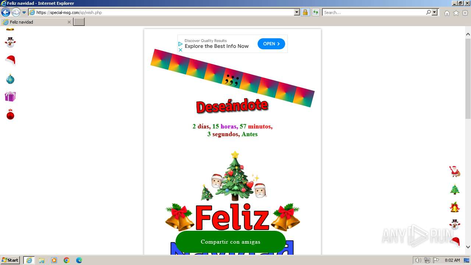Click the right golden bells decoration

tap(286, 217)
